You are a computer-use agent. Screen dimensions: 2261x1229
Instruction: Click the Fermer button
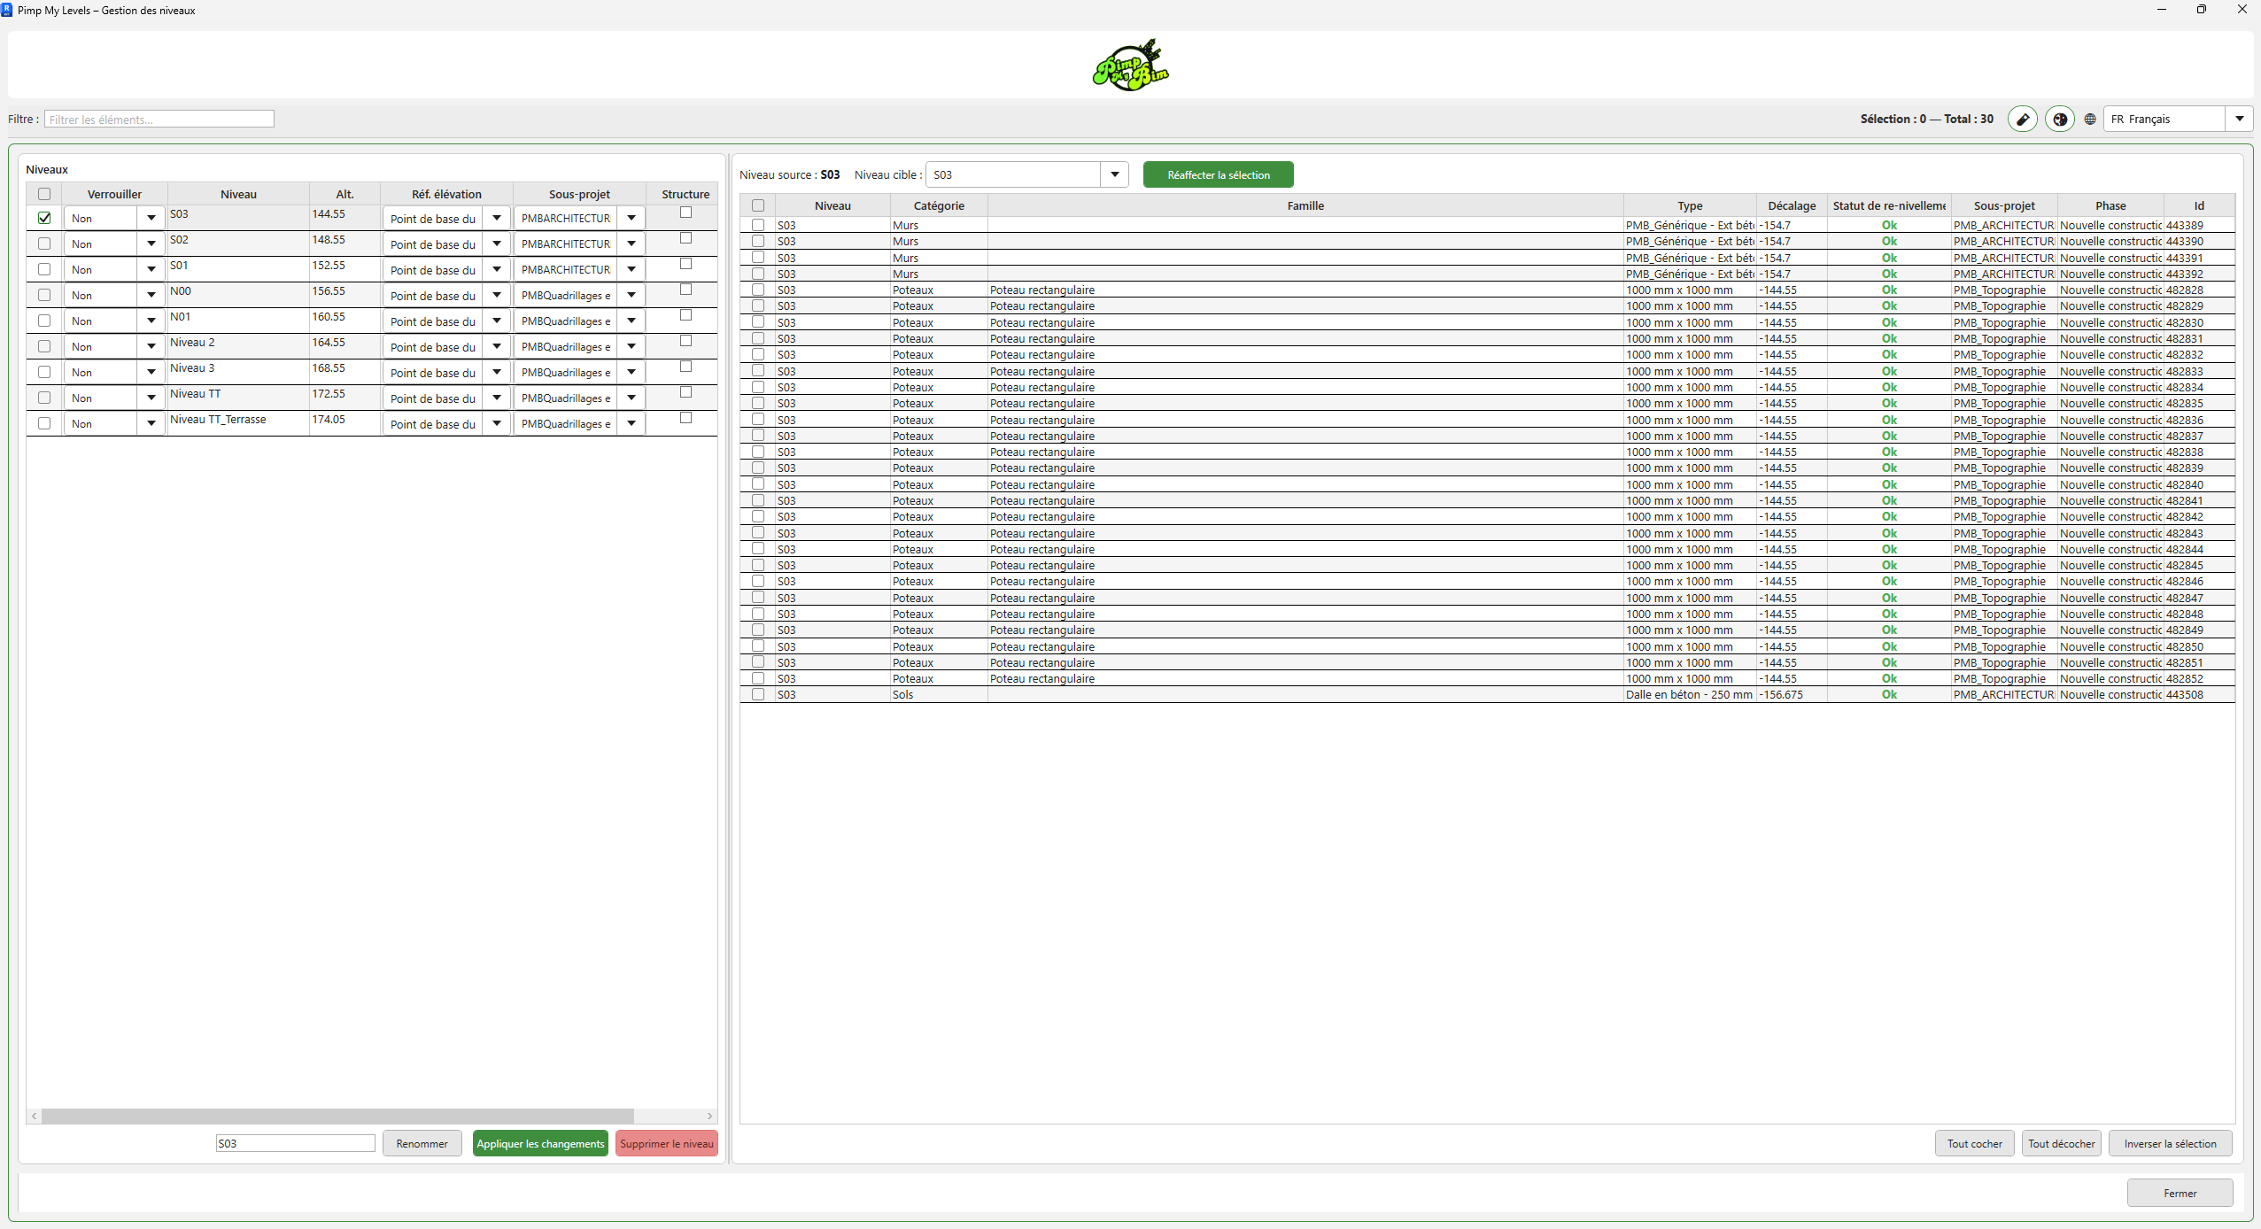click(2180, 1193)
